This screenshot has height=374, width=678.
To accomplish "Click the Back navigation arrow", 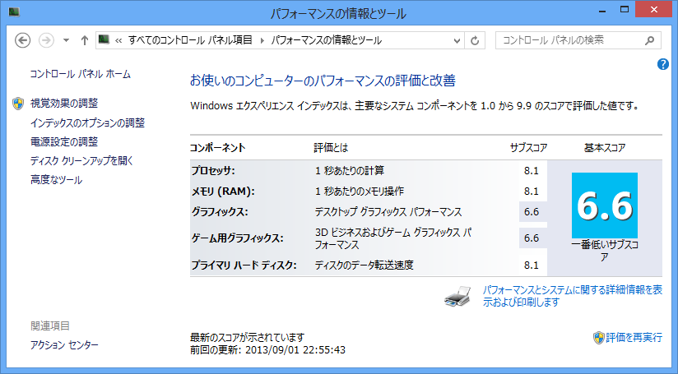I will 22,40.
